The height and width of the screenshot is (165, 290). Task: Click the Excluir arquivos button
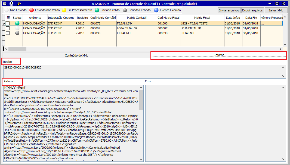pyautogui.click(x=252, y=10)
